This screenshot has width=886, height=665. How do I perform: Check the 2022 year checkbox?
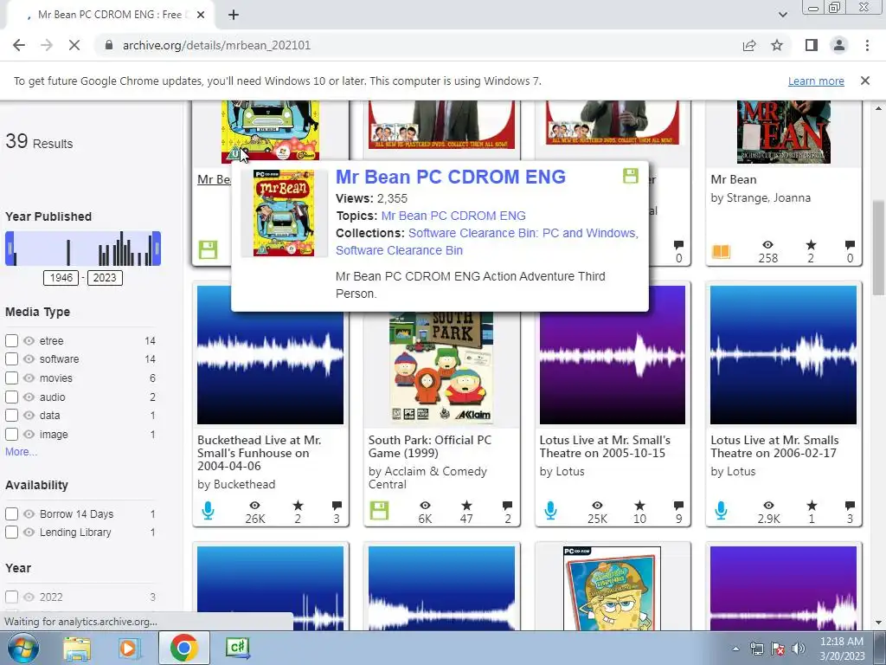click(x=11, y=597)
